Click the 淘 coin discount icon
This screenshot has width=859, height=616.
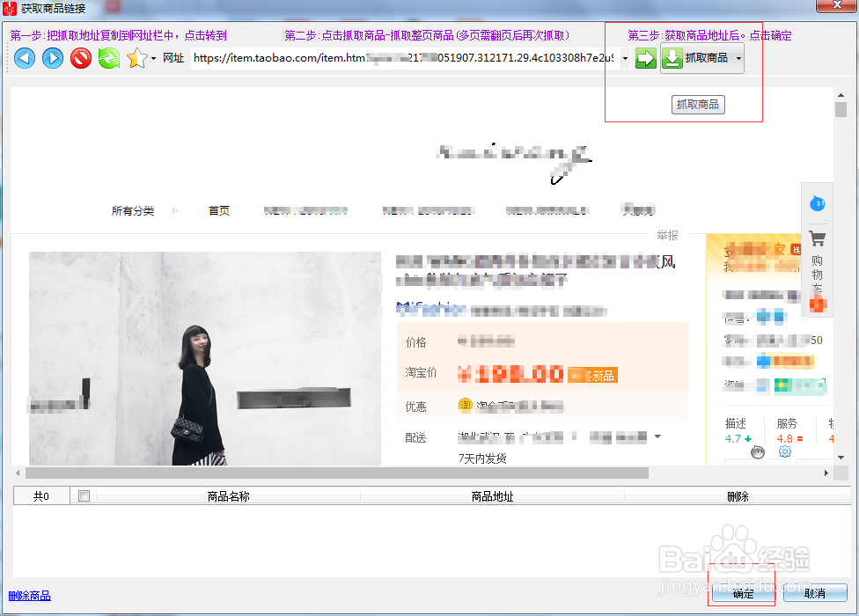click(465, 405)
